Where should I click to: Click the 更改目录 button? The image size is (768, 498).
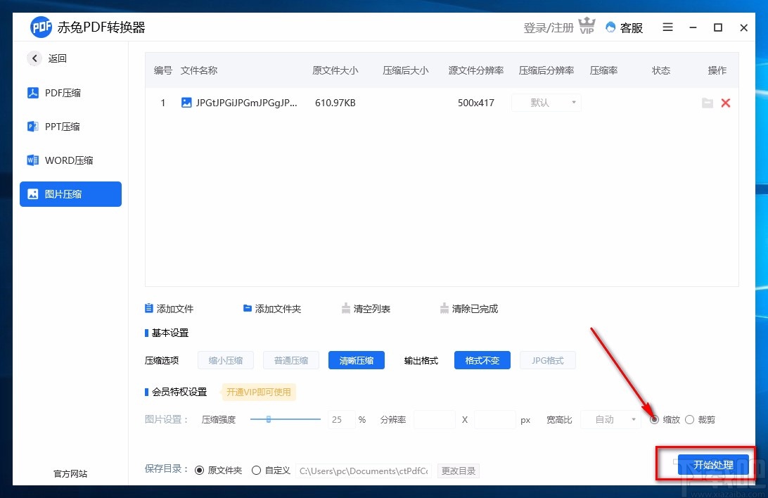459,470
